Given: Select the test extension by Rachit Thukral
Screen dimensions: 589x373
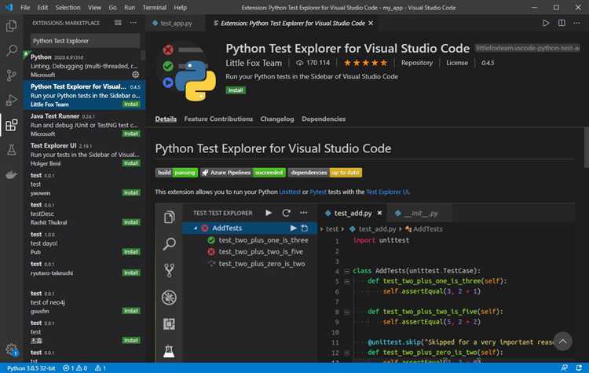Looking at the screenshot, I should 84,214.
